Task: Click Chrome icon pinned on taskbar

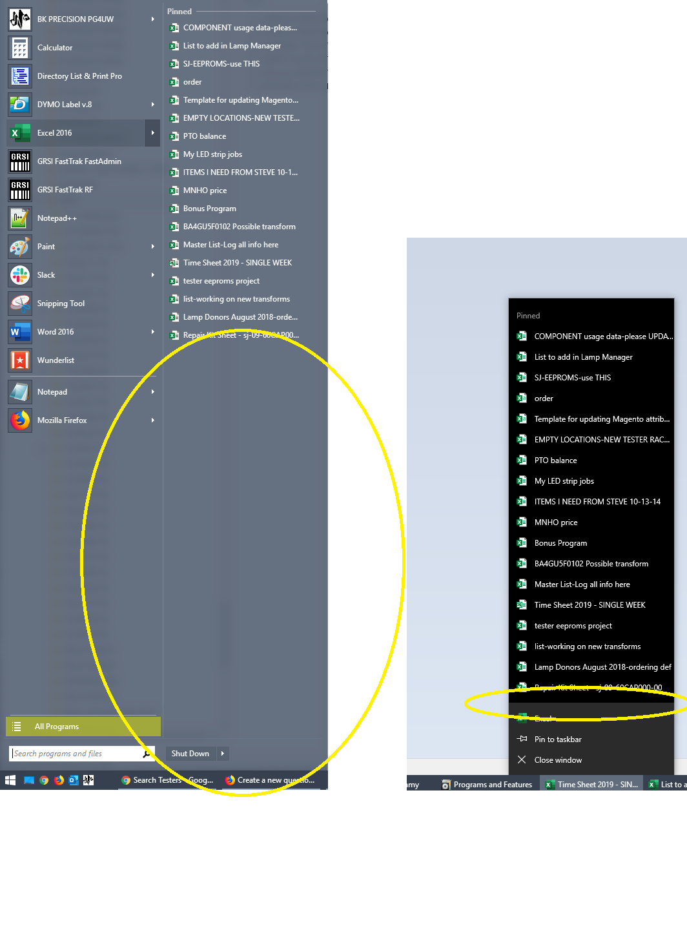Action: tap(44, 780)
